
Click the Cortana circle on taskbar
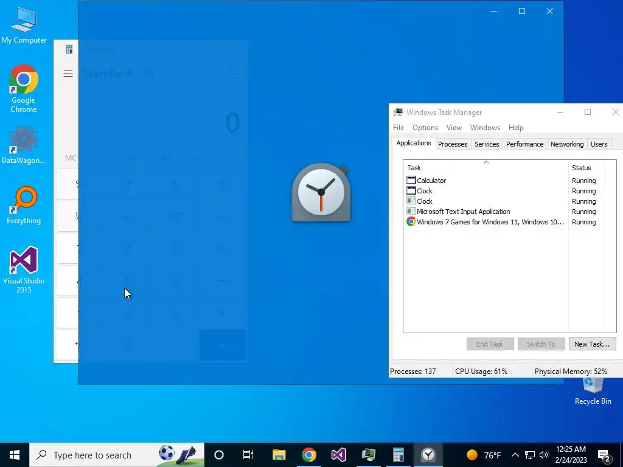[x=219, y=455]
